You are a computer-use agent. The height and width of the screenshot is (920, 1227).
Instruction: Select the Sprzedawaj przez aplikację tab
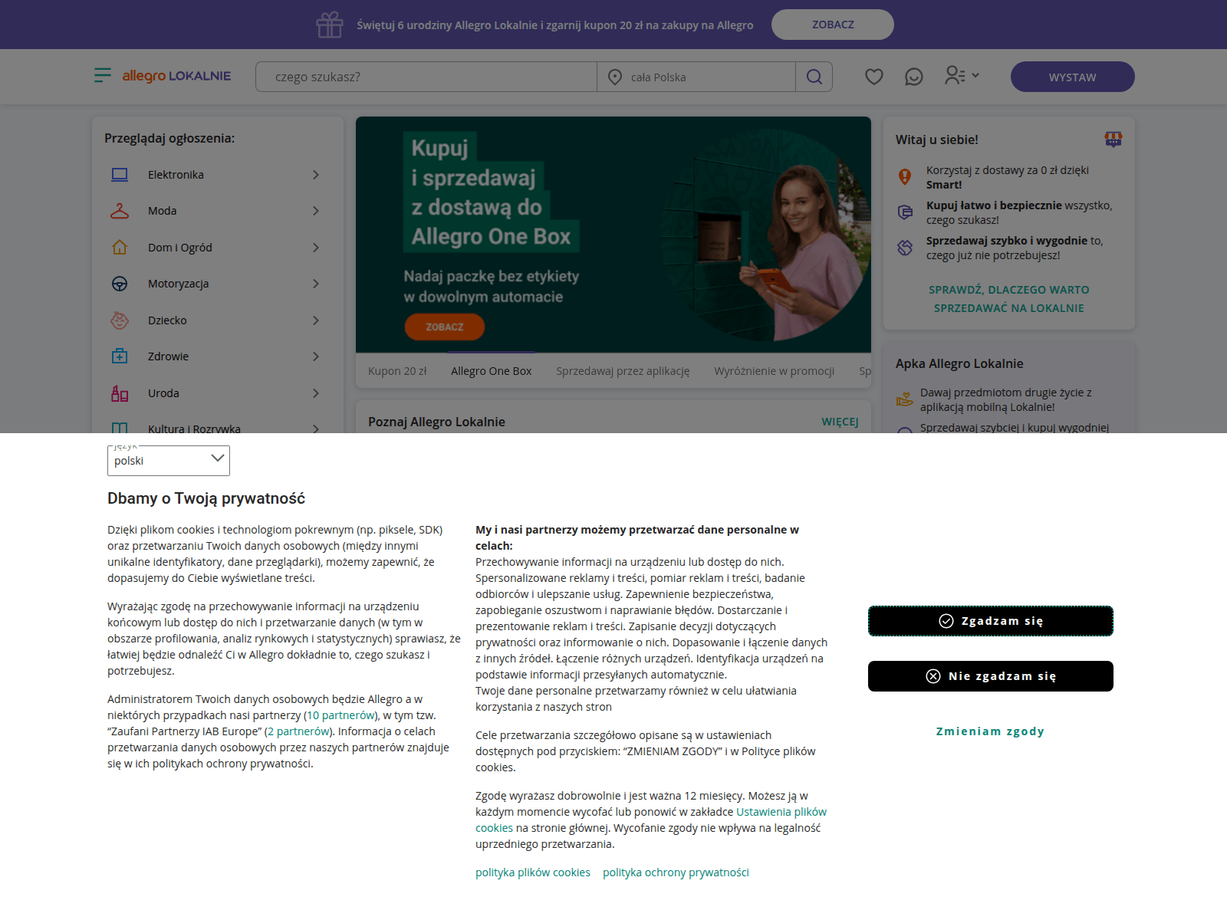[x=623, y=371]
